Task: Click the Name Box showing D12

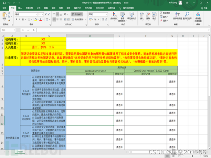Action: [x=8, y=30]
